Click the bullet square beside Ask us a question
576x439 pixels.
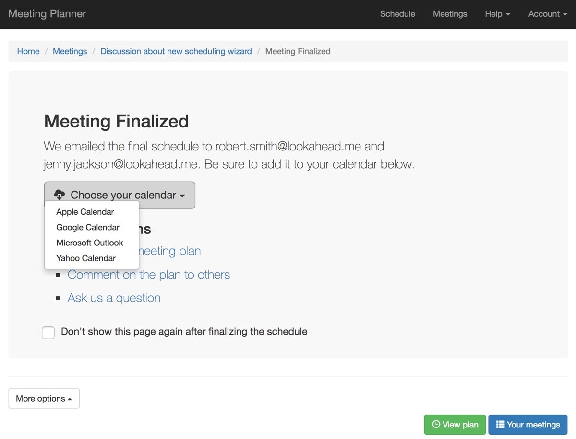click(x=58, y=298)
